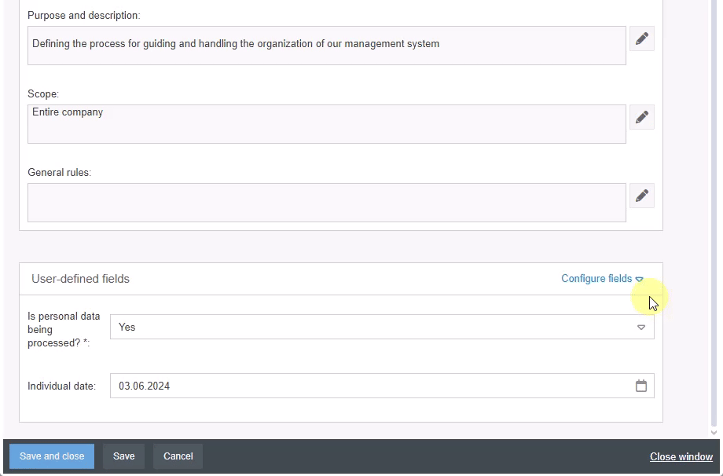Open the personal data processed dropdown

(382, 327)
